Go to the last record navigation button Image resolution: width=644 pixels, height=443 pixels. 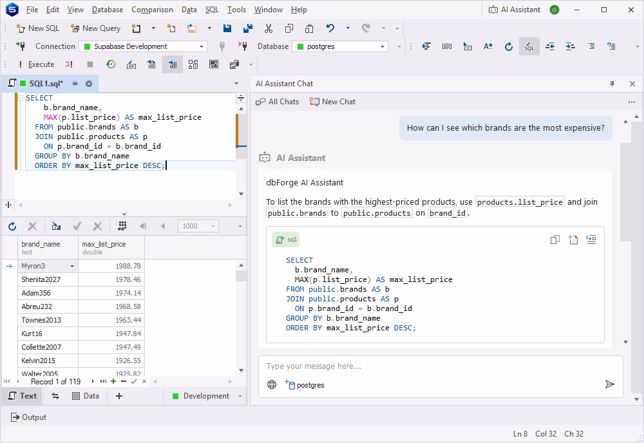[x=103, y=381]
